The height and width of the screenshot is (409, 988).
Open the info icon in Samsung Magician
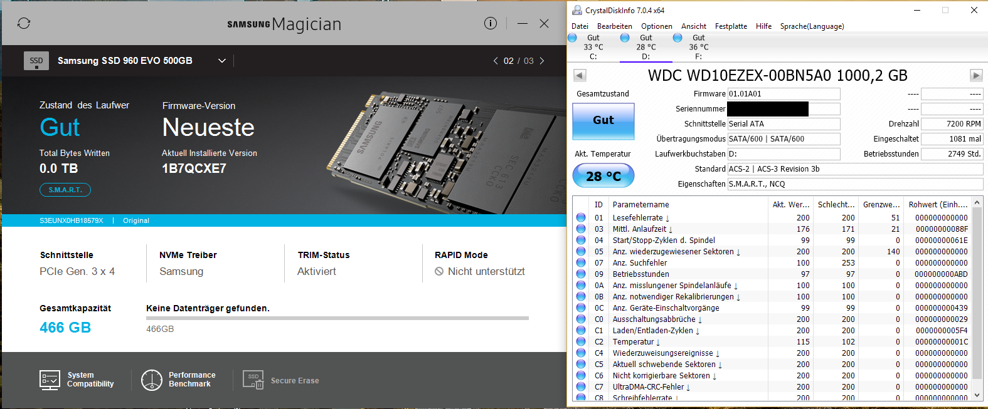click(491, 23)
